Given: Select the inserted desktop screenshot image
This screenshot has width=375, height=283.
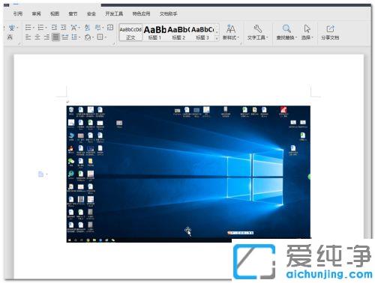Looking at the screenshot, I should [x=188, y=174].
